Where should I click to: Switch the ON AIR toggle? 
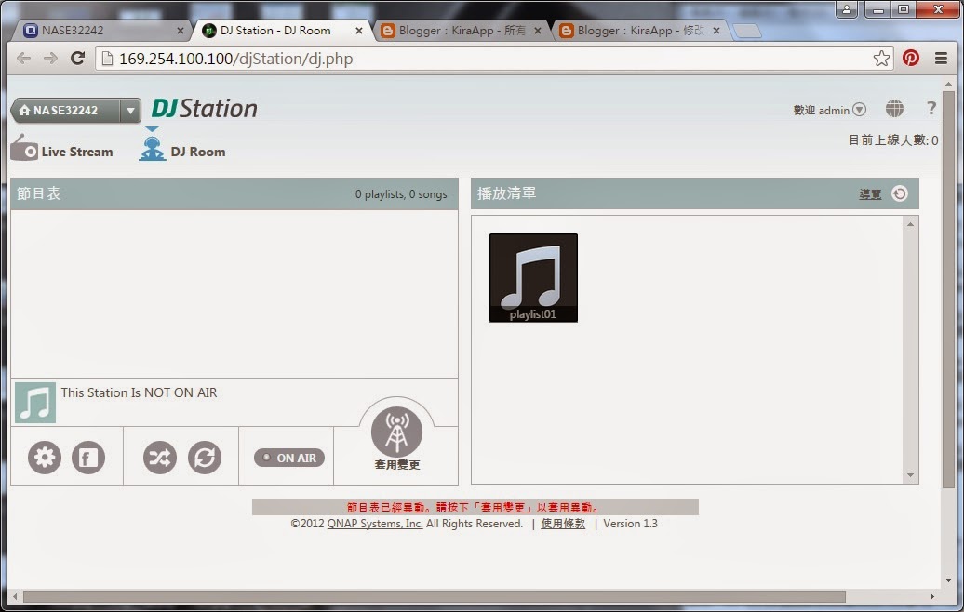[x=289, y=458]
